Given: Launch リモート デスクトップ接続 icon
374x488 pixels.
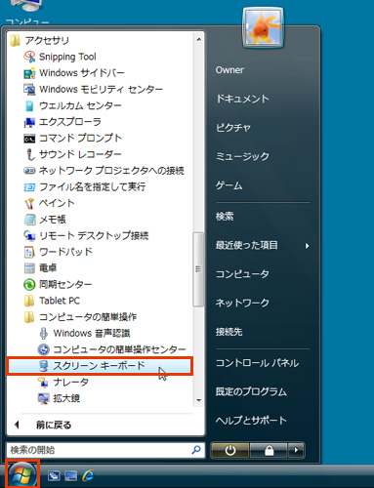Looking at the screenshot, I should pos(29,235).
